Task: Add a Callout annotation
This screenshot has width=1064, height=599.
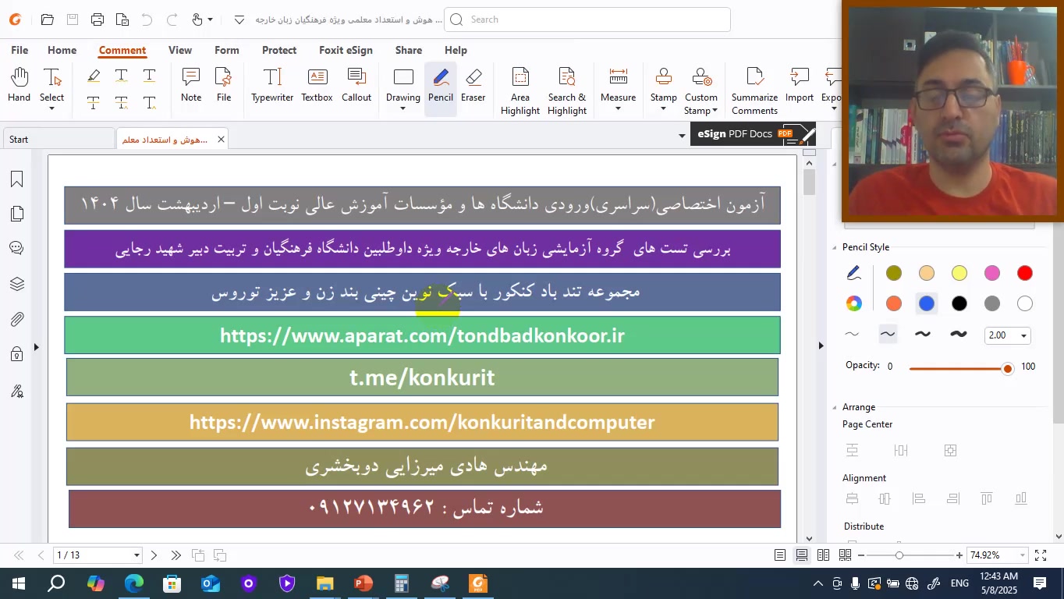Action: point(356,85)
